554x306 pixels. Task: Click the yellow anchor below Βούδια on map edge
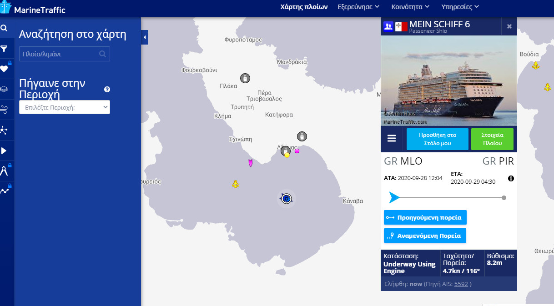point(548,87)
